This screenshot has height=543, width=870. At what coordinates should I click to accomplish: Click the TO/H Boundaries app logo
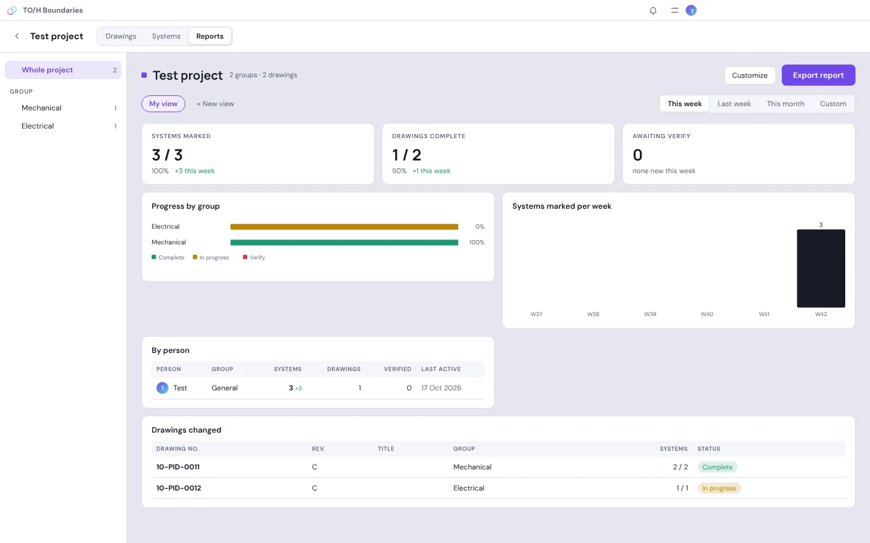11,10
